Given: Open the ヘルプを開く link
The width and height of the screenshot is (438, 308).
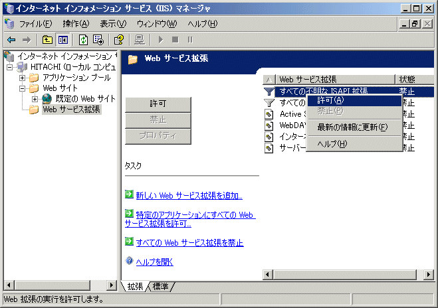Looking at the screenshot, I should pyautogui.click(x=154, y=262).
